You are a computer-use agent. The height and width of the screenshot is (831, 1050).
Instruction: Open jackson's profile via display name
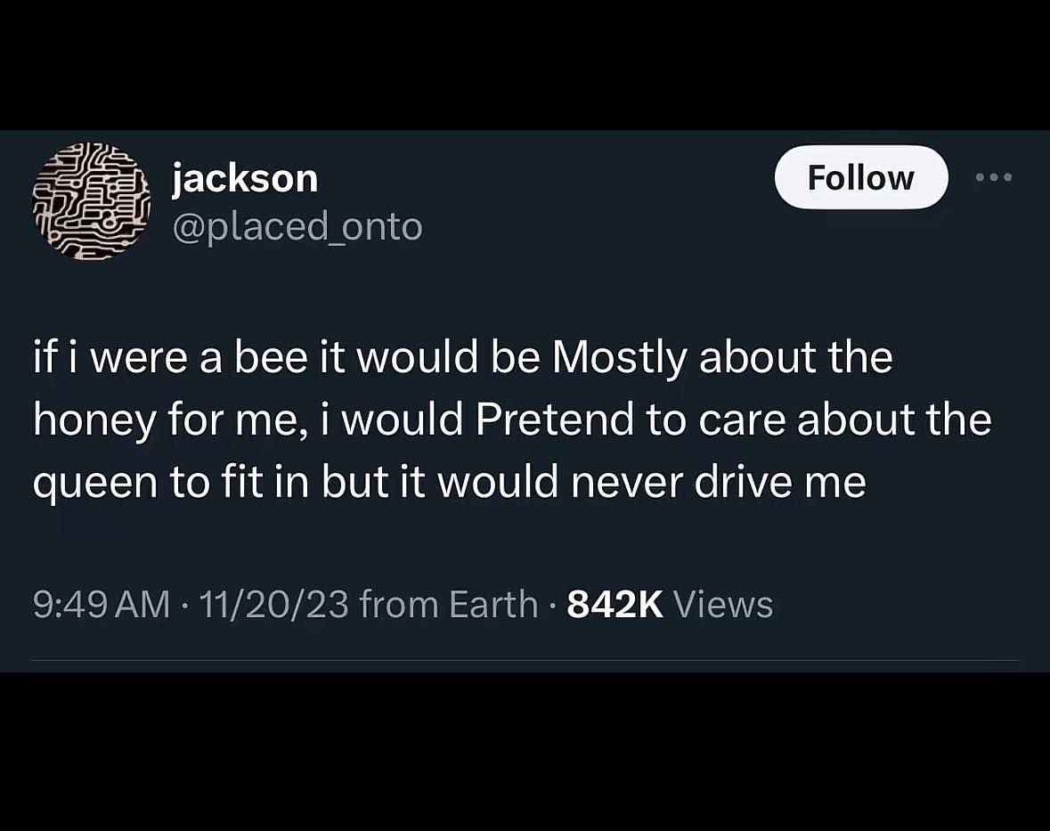(x=244, y=177)
